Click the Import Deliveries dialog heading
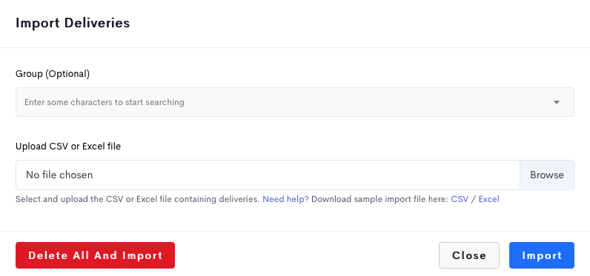This screenshot has height=276, width=590. (73, 23)
